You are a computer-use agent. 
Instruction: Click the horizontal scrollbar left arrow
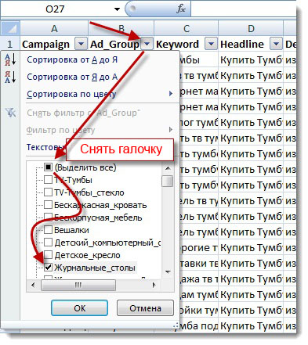click(x=33, y=285)
